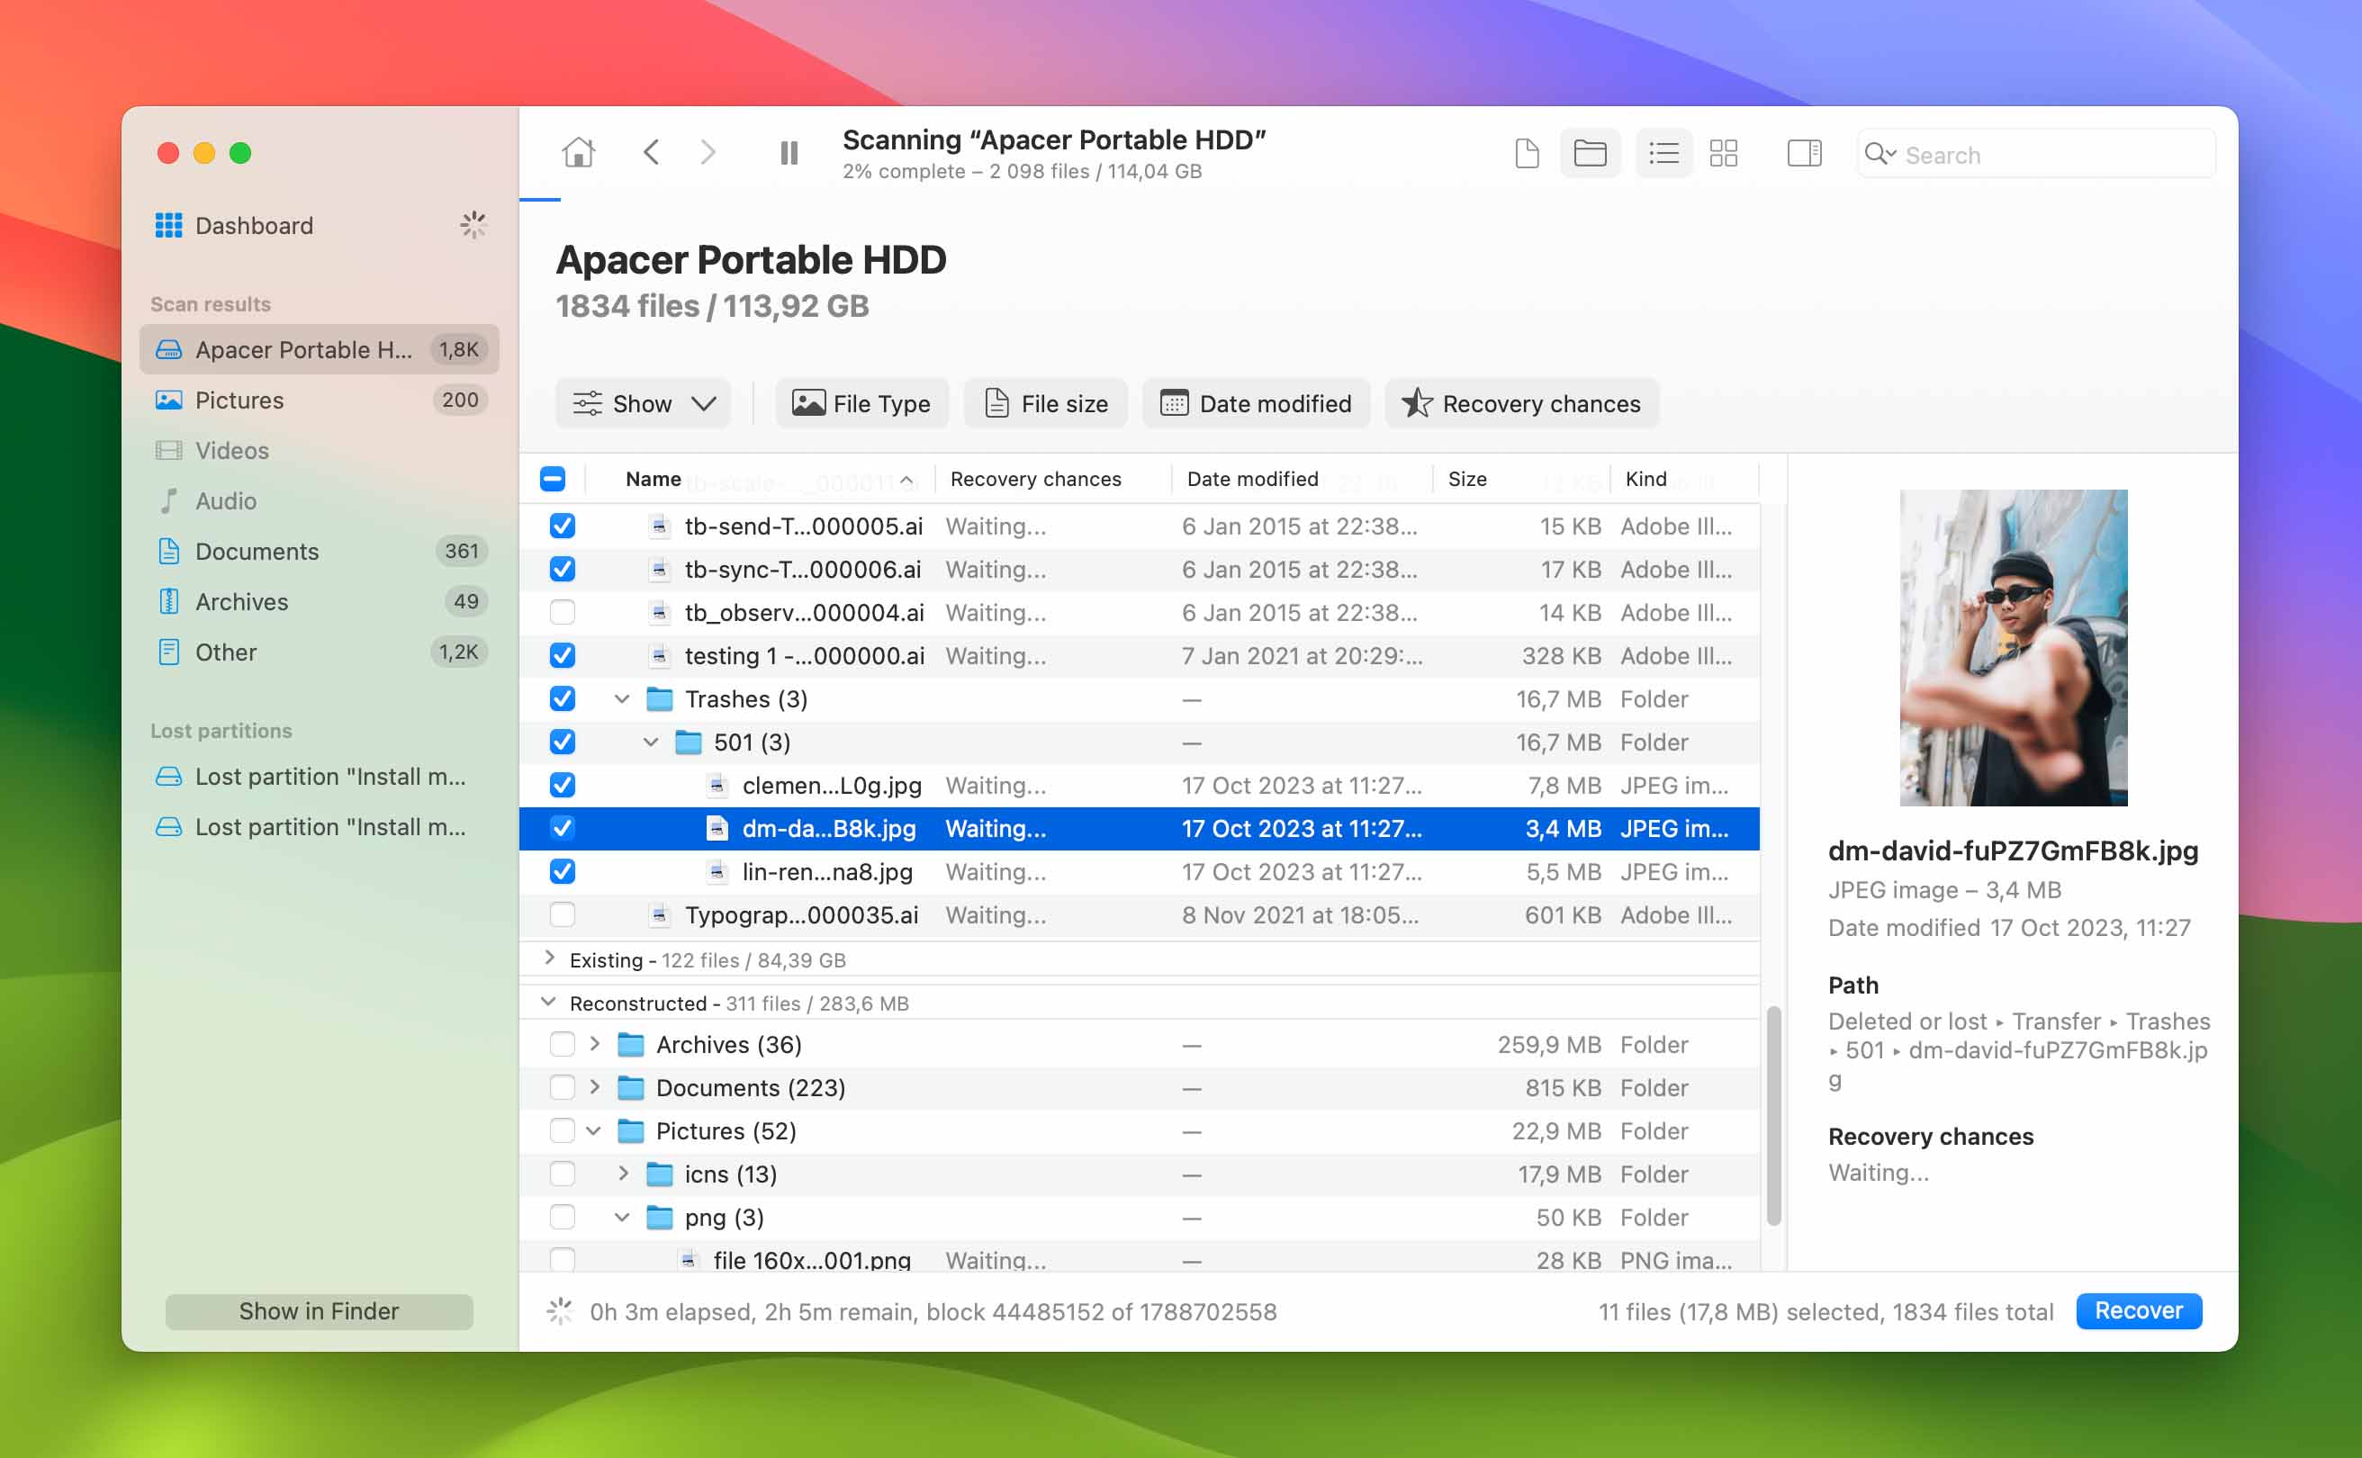The image size is (2362, 1458).
Task: Open the Videos category
Action: point(320,450)
